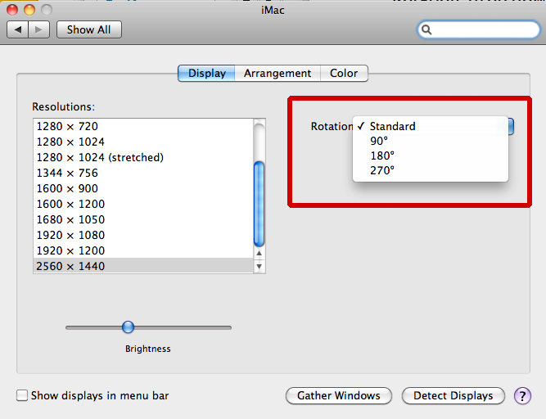Go back with the left arrow button
546x419 pixels.
[x=18, y=29]
